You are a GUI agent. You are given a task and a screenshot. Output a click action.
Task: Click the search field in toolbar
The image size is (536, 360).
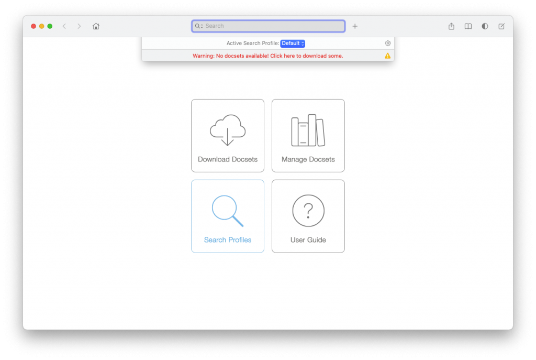269,26
